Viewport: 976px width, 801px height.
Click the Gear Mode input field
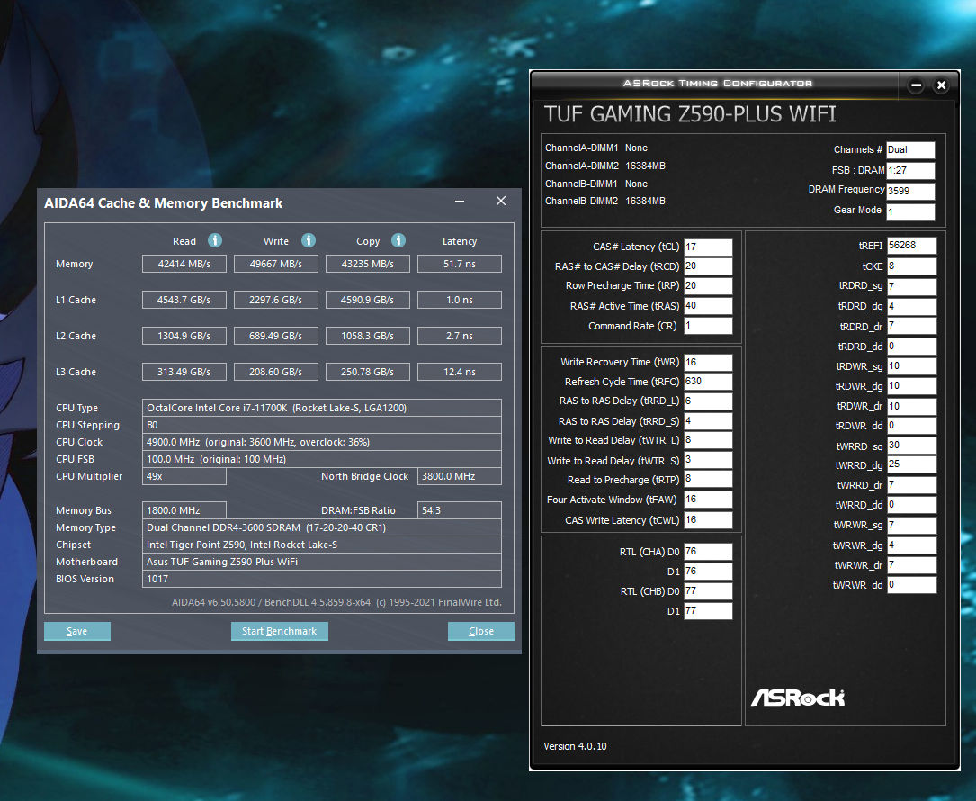(x=910, y=211)
